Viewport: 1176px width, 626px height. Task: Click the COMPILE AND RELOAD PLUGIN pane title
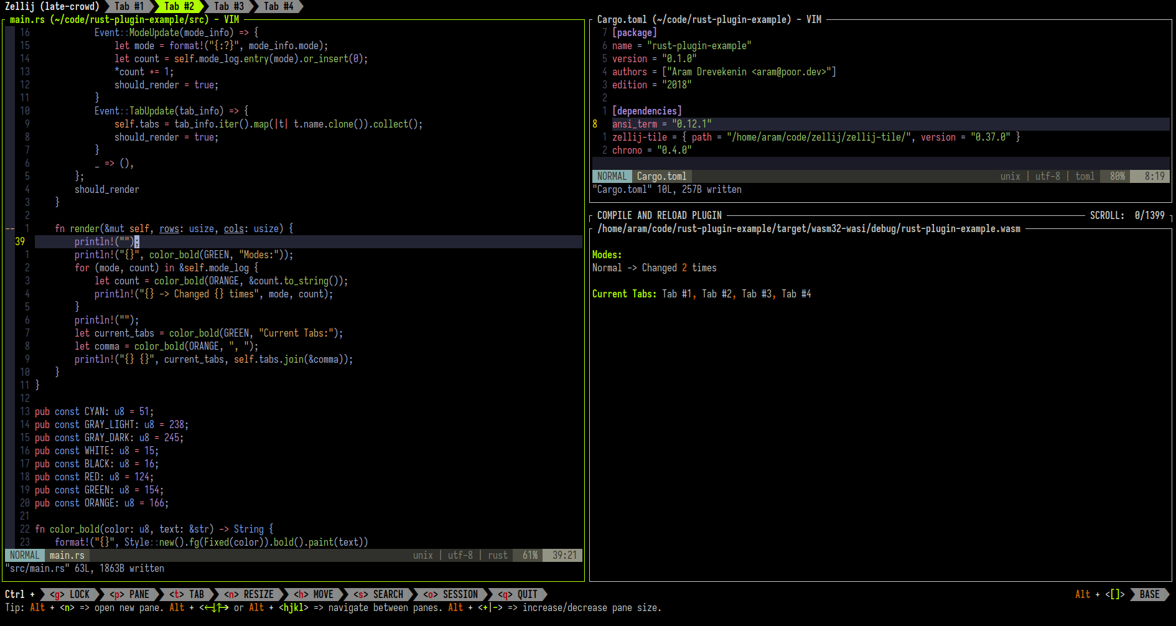[660, 215]
